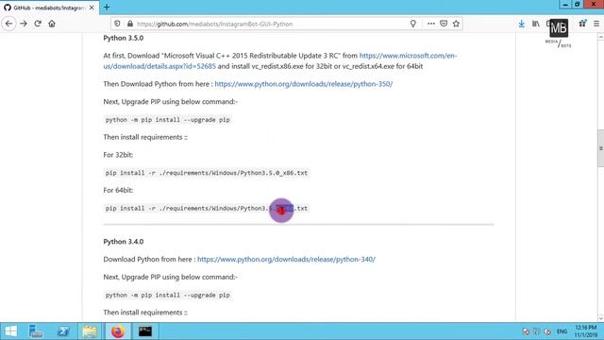
Task: Click the scrollbar up arrow
Action: point(600,37)
